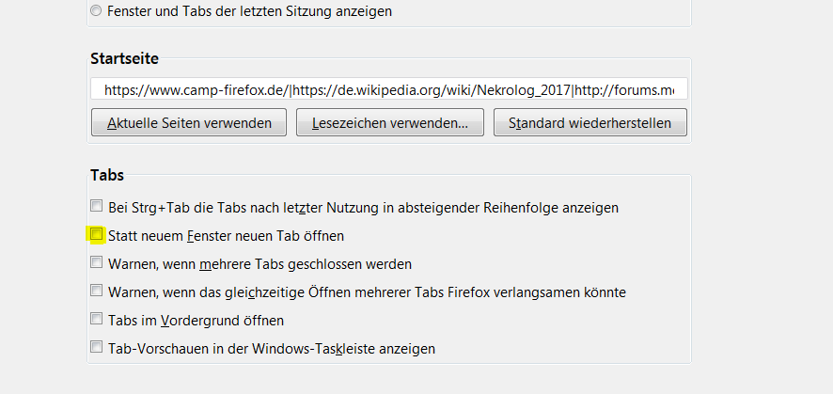Screen dimensions: 833x394
Task: Click the camp-firefox.de URL in the Startseite field
Action: tap(196, 89)
